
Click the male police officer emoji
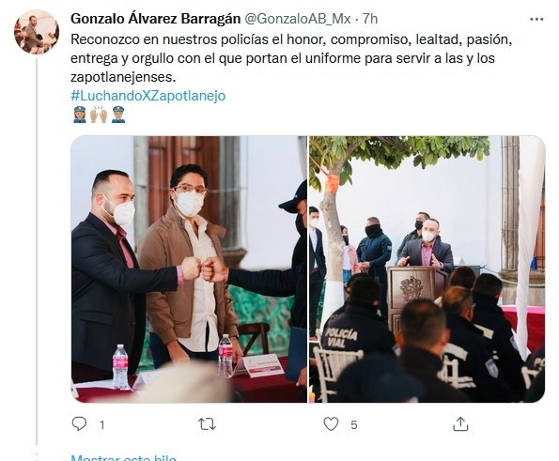pyautogui.click(x=118, y=115)
